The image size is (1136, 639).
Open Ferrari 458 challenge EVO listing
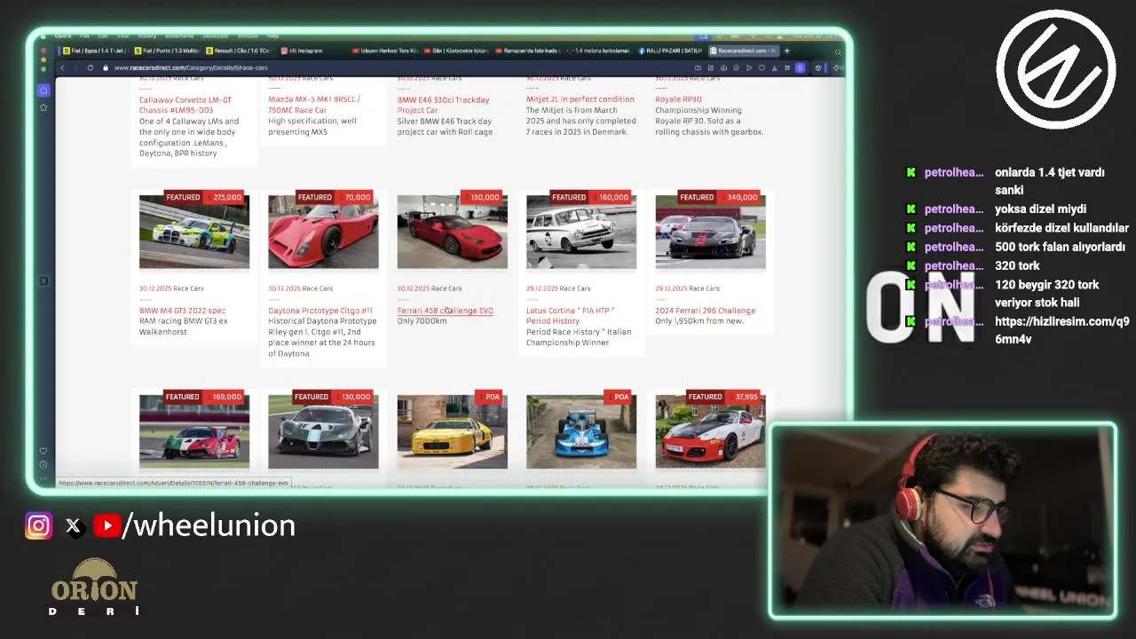coord(445,311)
